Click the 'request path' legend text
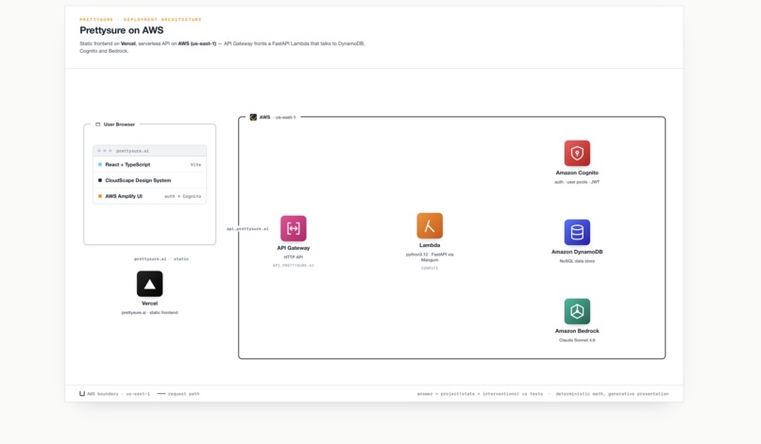761x444 pixels. (x=183, y=394)
